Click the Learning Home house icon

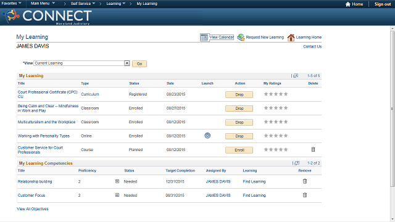291,37
